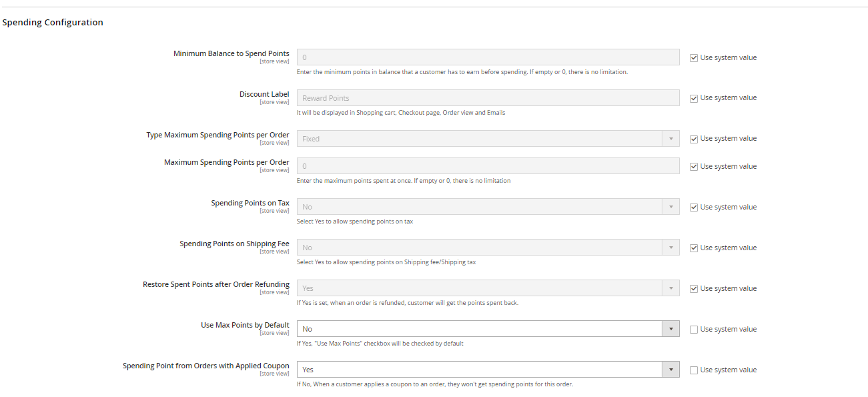Image resolution: width=868 pixels, height=397 pixels.
Task: Toggle system value for Type Maximum Spending Points
Action: 694,139
